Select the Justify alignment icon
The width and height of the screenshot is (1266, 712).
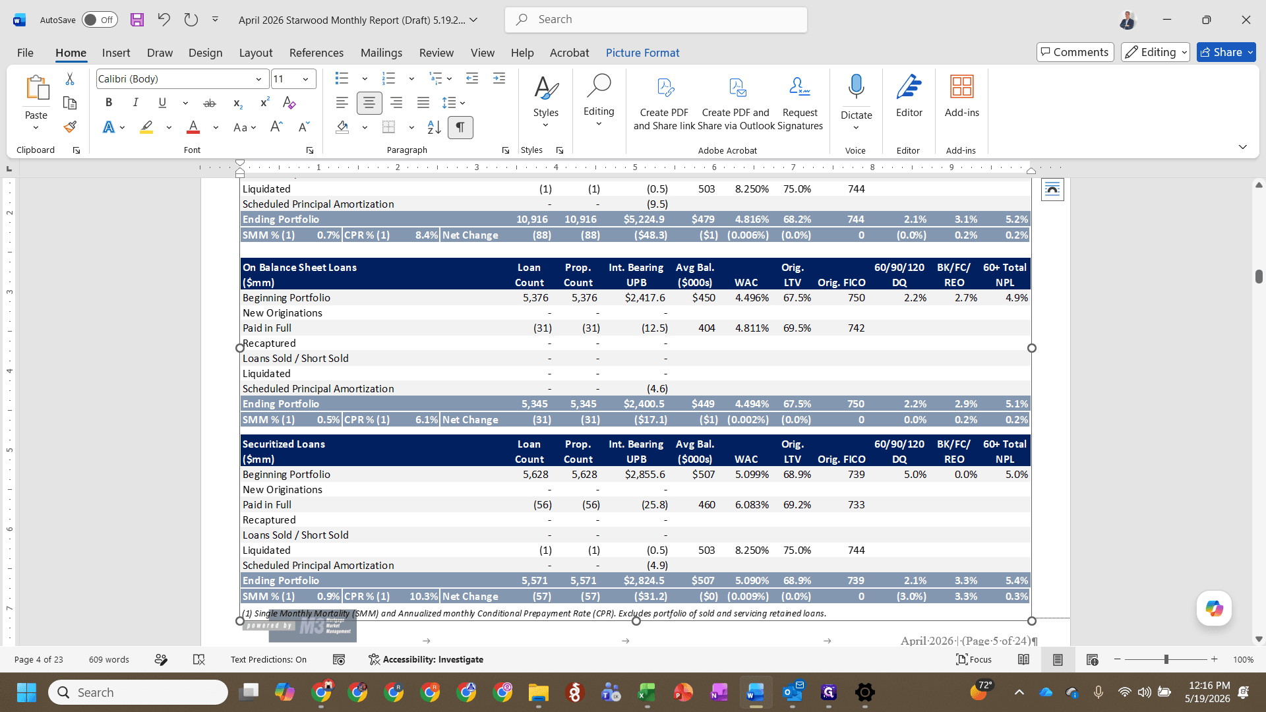click(x=423, y=103)
